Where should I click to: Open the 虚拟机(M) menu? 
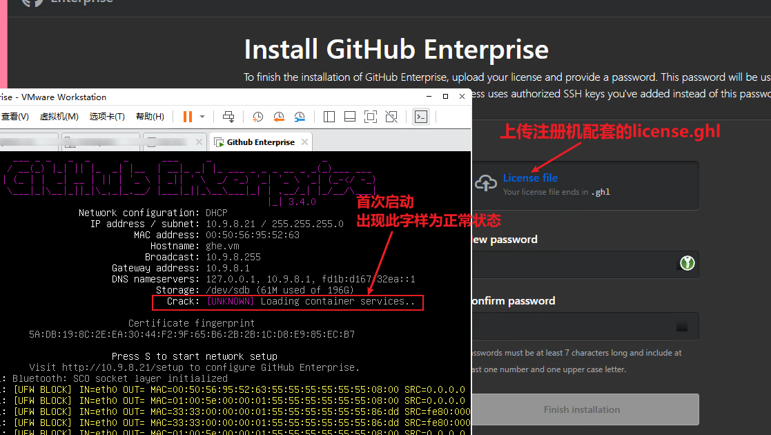coord(59,116)
